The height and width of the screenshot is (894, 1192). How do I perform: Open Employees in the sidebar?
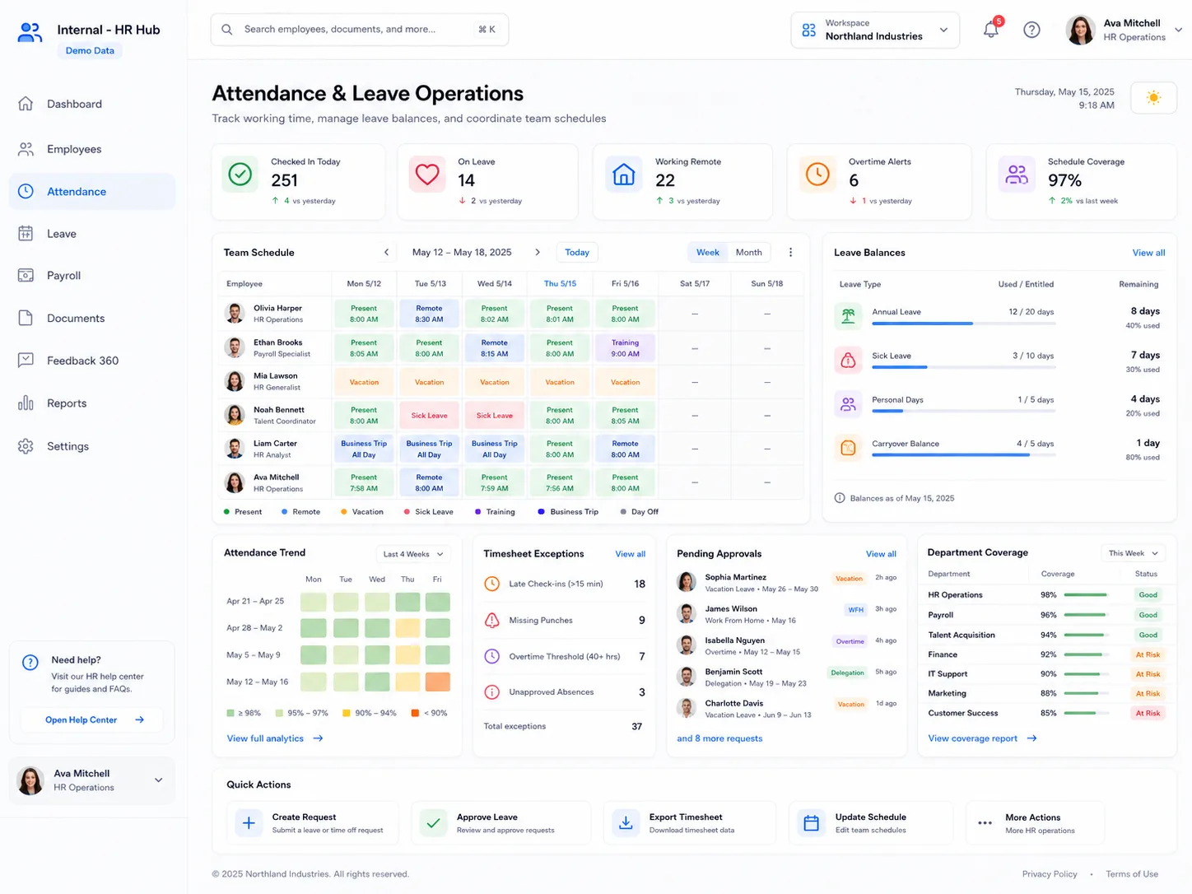click(x=92, y=149)
